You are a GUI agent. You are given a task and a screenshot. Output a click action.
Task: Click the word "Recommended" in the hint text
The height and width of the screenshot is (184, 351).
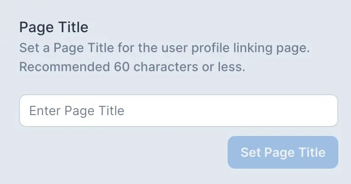(63, 67)
